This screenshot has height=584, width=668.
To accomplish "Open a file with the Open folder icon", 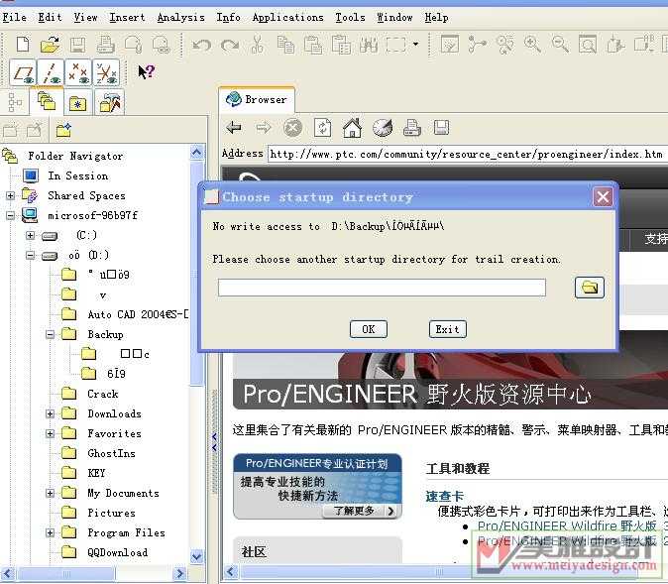I will (x=50, y=45).
